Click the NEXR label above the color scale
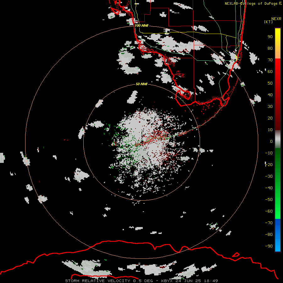 (276, 19)
